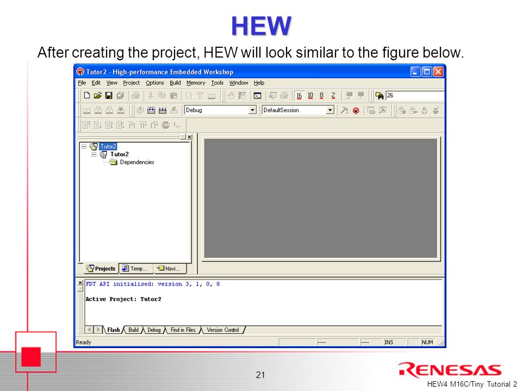Image resolution: width=522 pixels, height=391 pixels.
Task: Click the Copy toolbar icon
Action: pyautogui.click(x=162, y=96)
